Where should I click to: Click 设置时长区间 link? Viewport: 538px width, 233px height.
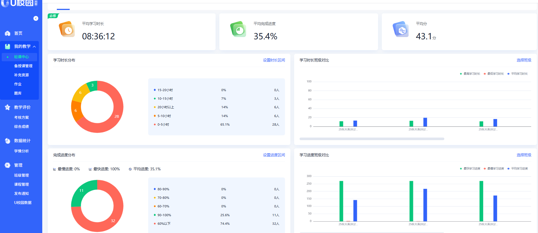274,60
